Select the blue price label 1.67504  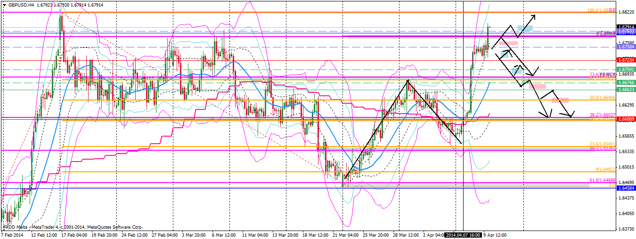[x=626, y=47]
